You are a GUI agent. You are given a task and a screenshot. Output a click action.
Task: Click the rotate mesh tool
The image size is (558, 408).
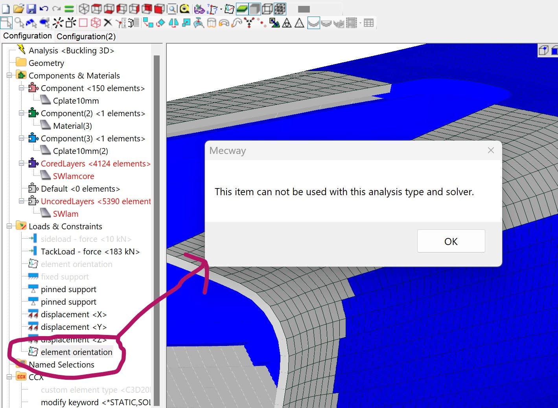(161, 23)
